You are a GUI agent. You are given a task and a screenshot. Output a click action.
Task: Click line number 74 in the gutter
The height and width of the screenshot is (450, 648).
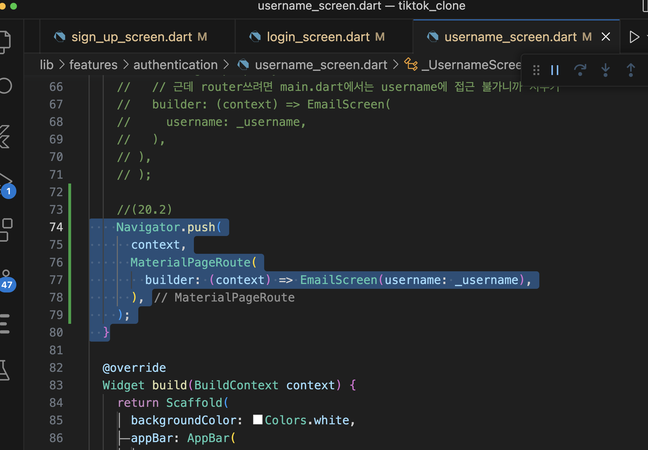56,227
